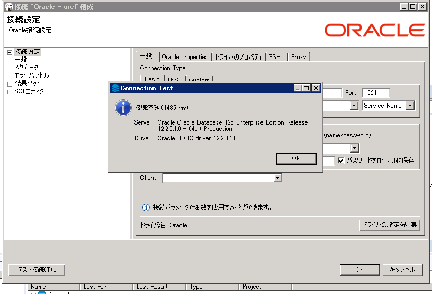Click ドライバの設定を編集 button
Image resolution: width=432 pixels, height=294 pixels.
tap(390, 225)
